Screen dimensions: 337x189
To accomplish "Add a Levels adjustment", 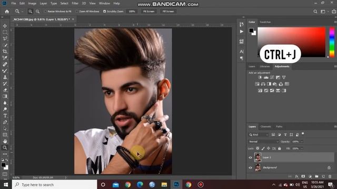I will click(x=266, y=77).
